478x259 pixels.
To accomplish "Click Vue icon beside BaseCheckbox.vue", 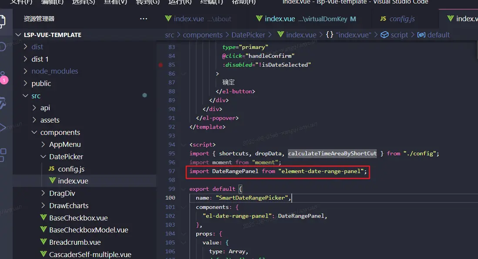I will 44,218.
